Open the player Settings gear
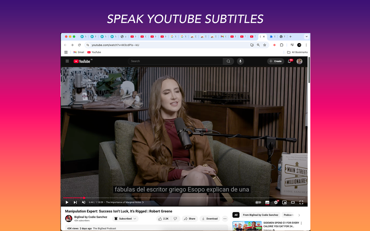Viewport: 370px width, 231px height. click(x=276, y=202)
